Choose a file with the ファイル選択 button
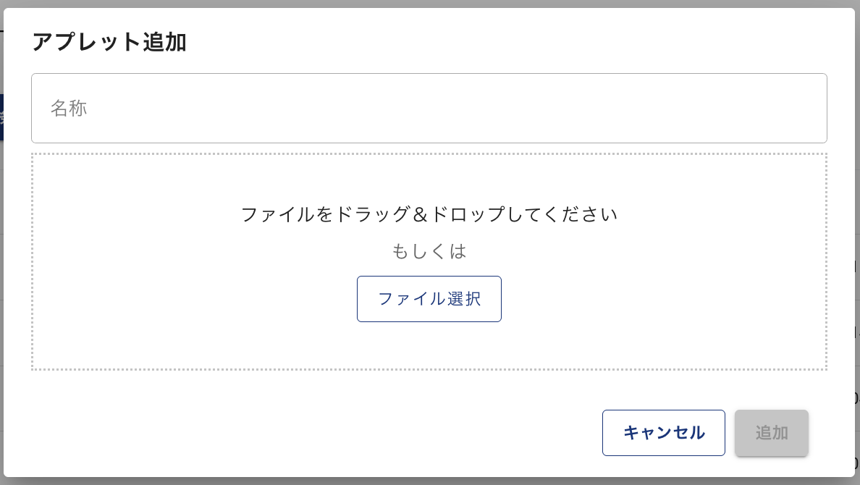 (x=429, y=299)
